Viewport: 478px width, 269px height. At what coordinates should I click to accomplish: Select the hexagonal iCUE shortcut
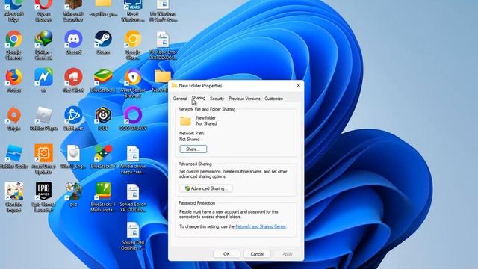click(103, 116)
